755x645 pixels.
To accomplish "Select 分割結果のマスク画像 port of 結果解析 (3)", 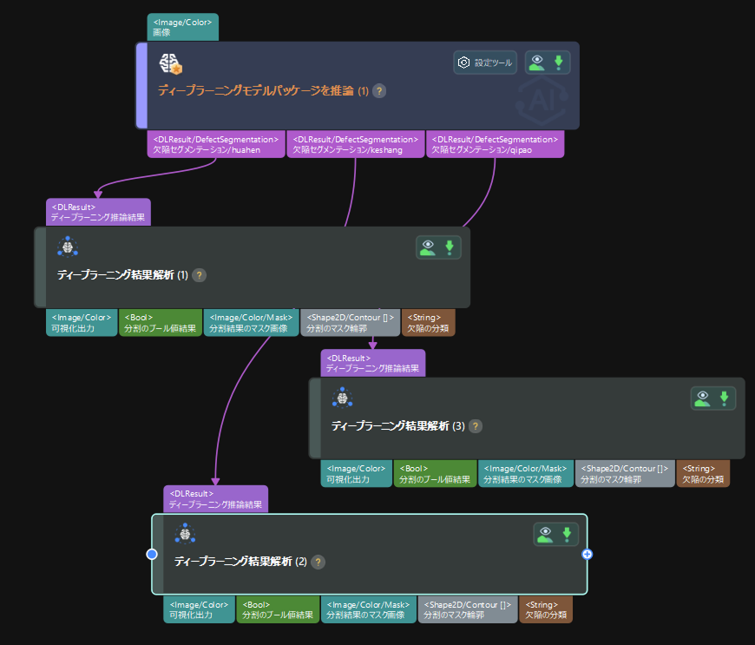I will pos(526,473).
